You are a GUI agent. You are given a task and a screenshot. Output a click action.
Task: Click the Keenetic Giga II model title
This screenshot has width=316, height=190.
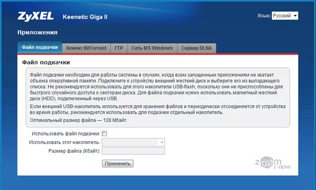85,18
